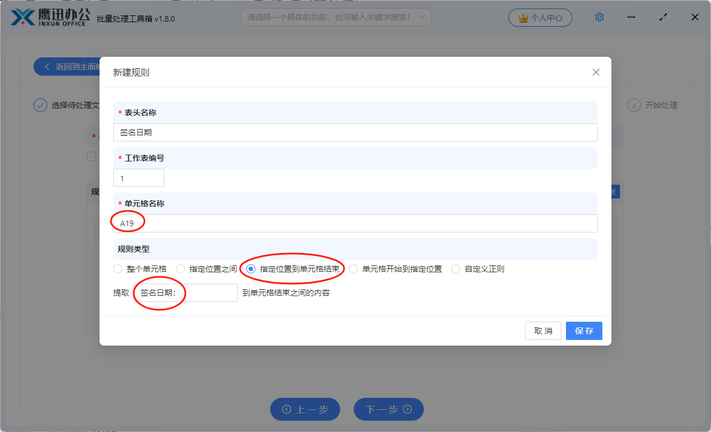Save the new rule with 保存
Viewport: 711px width, 432px height.
pyautogui.click(x=584, y=330)
